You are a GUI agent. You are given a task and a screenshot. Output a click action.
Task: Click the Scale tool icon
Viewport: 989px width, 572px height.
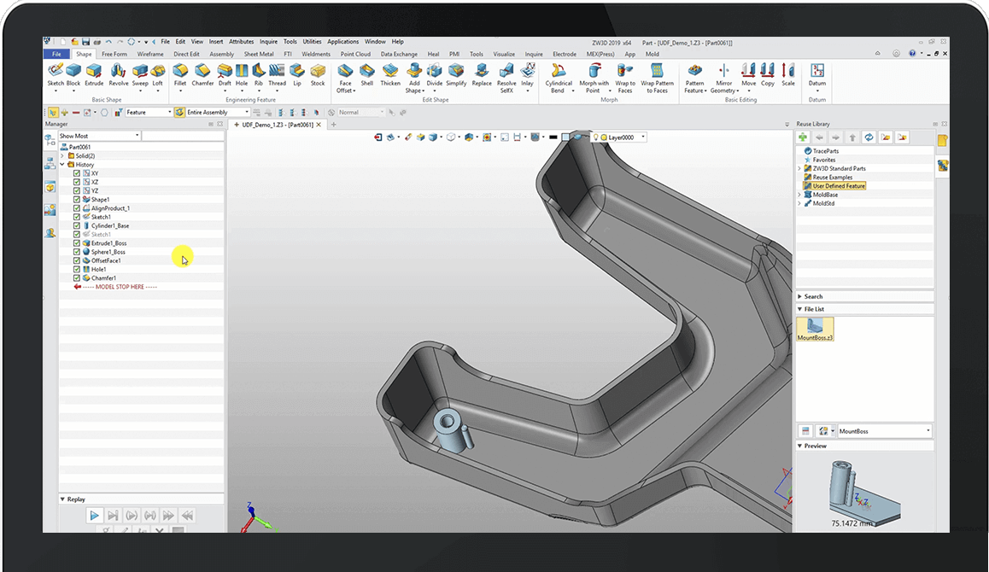(x=788, y=75)
